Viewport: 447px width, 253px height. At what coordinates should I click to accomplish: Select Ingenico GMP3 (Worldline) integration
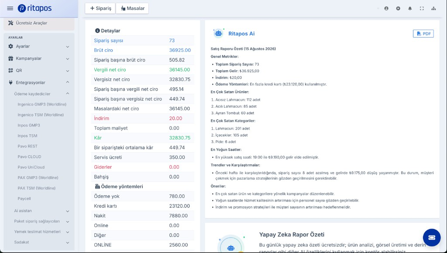coord(42,104)
